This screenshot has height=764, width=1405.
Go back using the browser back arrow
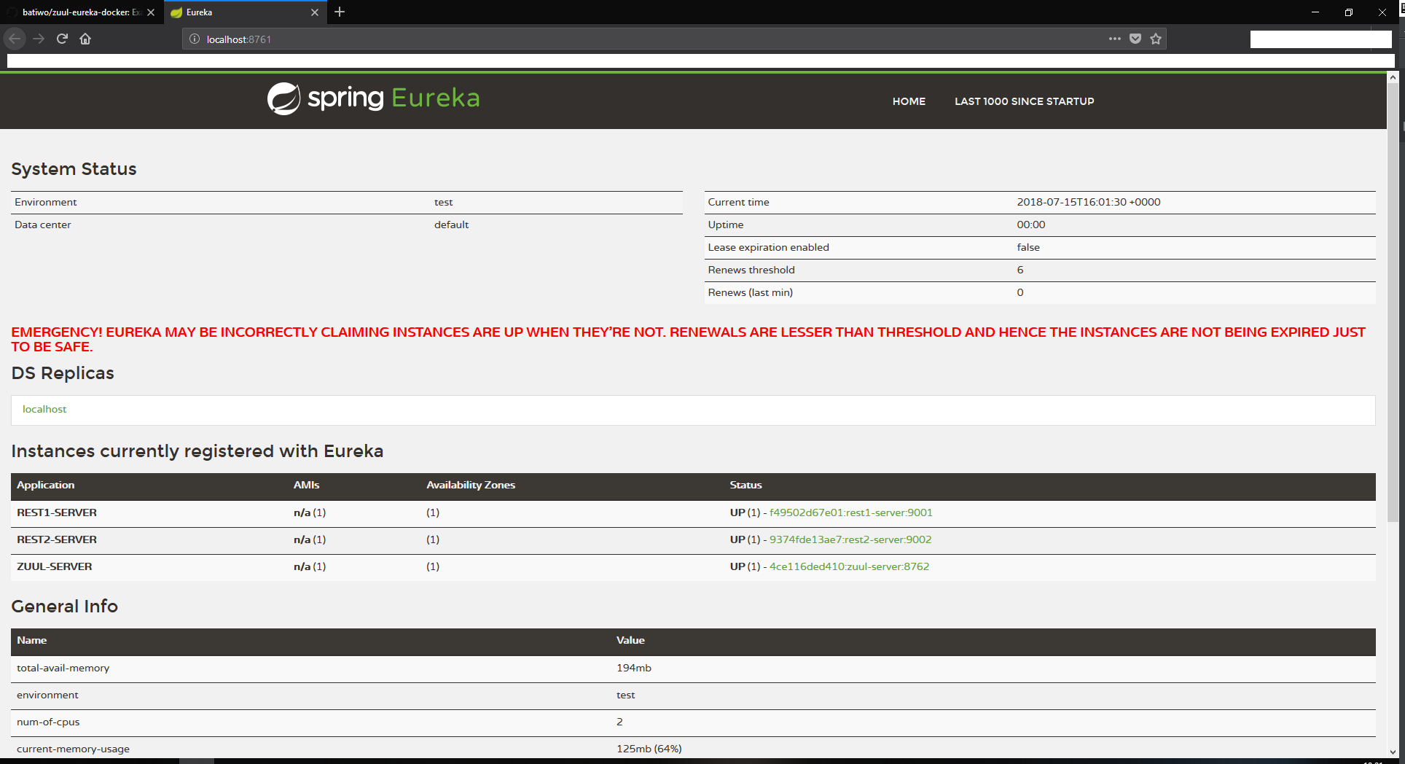(x=15, y=39)
